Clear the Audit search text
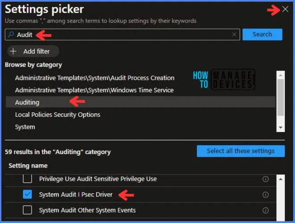 pos(234,35)
